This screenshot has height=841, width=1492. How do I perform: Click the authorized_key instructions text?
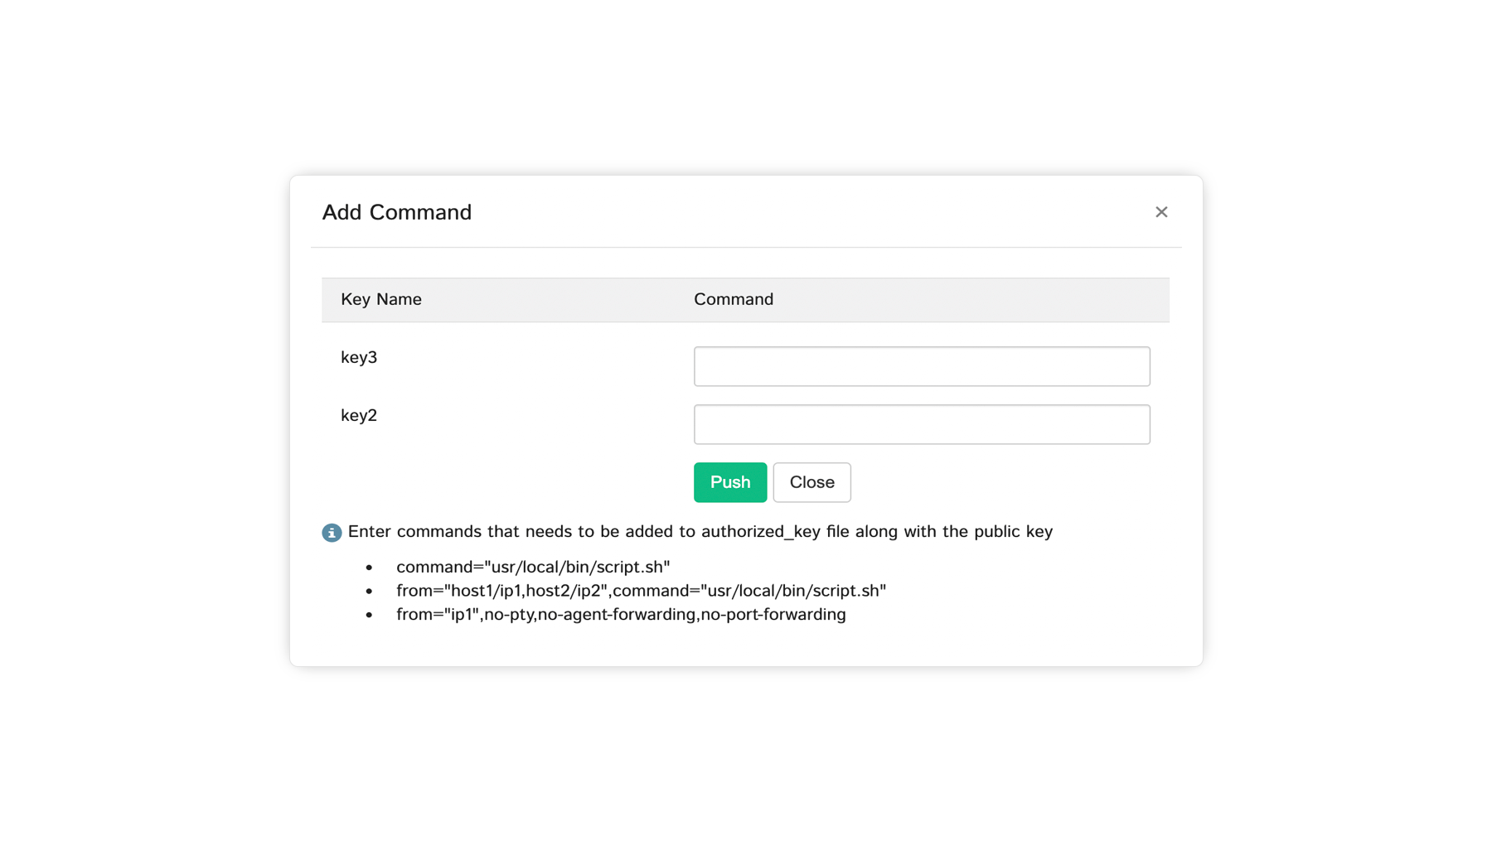701,531
